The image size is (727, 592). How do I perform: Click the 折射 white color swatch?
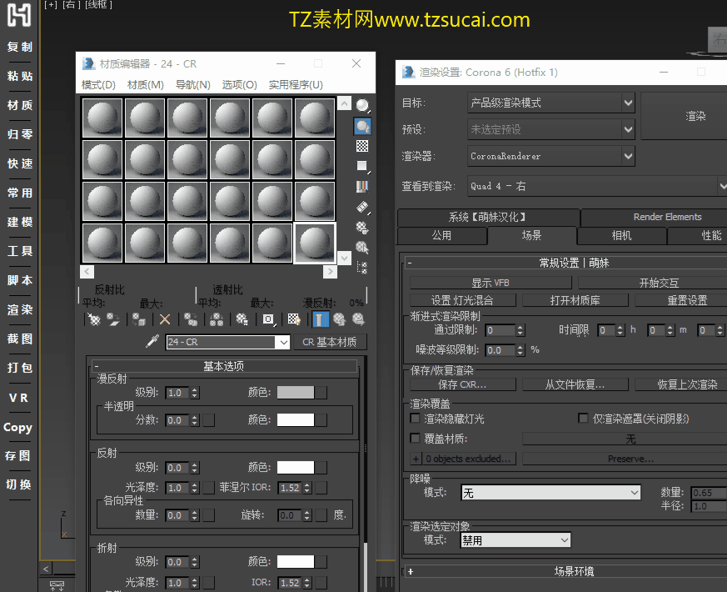[296, 562]
